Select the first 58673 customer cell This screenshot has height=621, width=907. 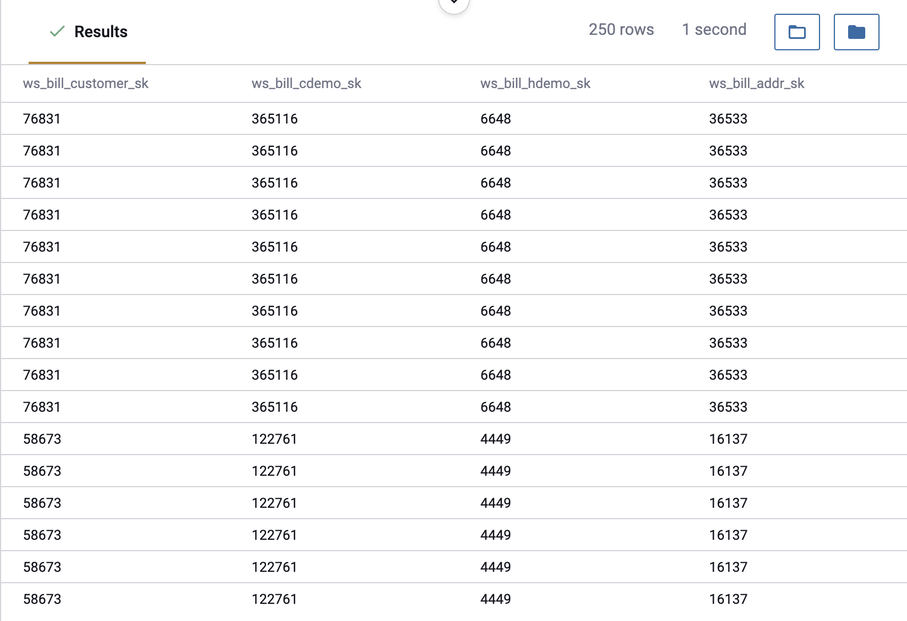coord(42,439)
